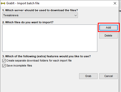This screenshot has height=92, width=121.
Task: Click 'Create separate download folders' label text
Action: tap(39, 60)
